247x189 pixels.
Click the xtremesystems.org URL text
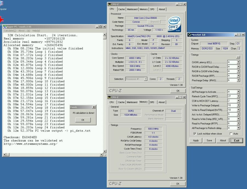[30, 144]
